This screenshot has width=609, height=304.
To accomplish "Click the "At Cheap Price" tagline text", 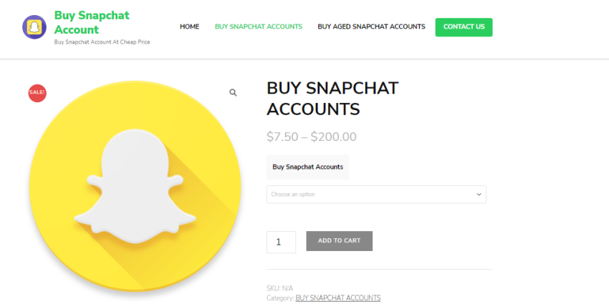I will (131, 42).
